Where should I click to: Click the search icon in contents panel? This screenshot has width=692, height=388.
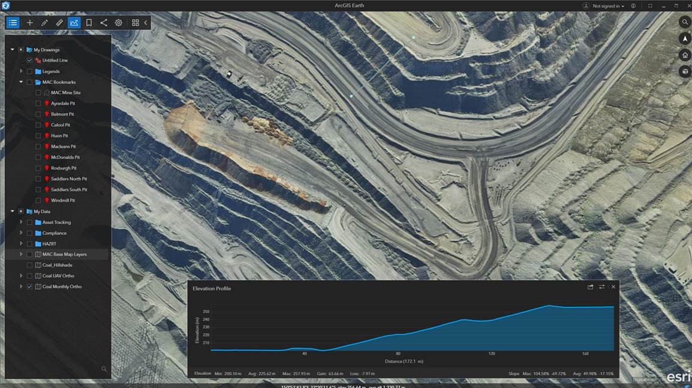(x=104, y=369)
